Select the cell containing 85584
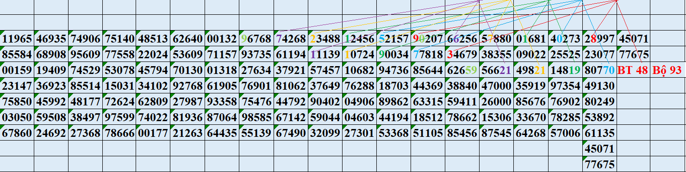Viewport: 686px width, 172px height. (x=17, y=55)
